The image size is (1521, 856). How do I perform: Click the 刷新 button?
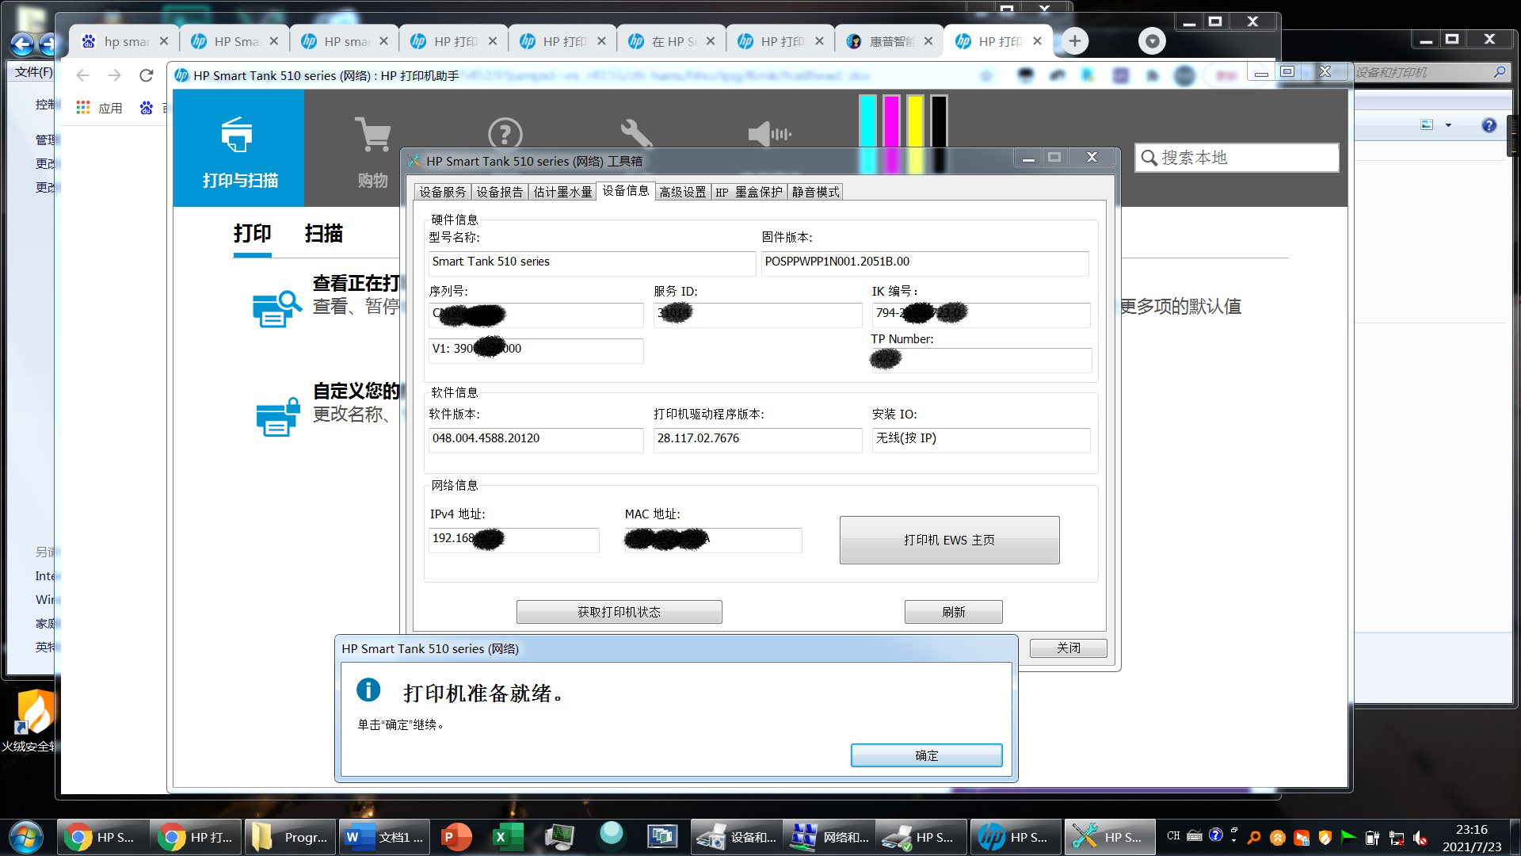[x=953, y=612]
